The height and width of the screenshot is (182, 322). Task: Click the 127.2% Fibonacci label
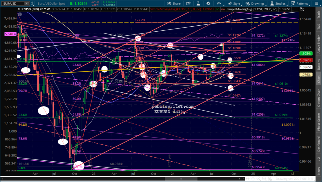pos(140,20)
